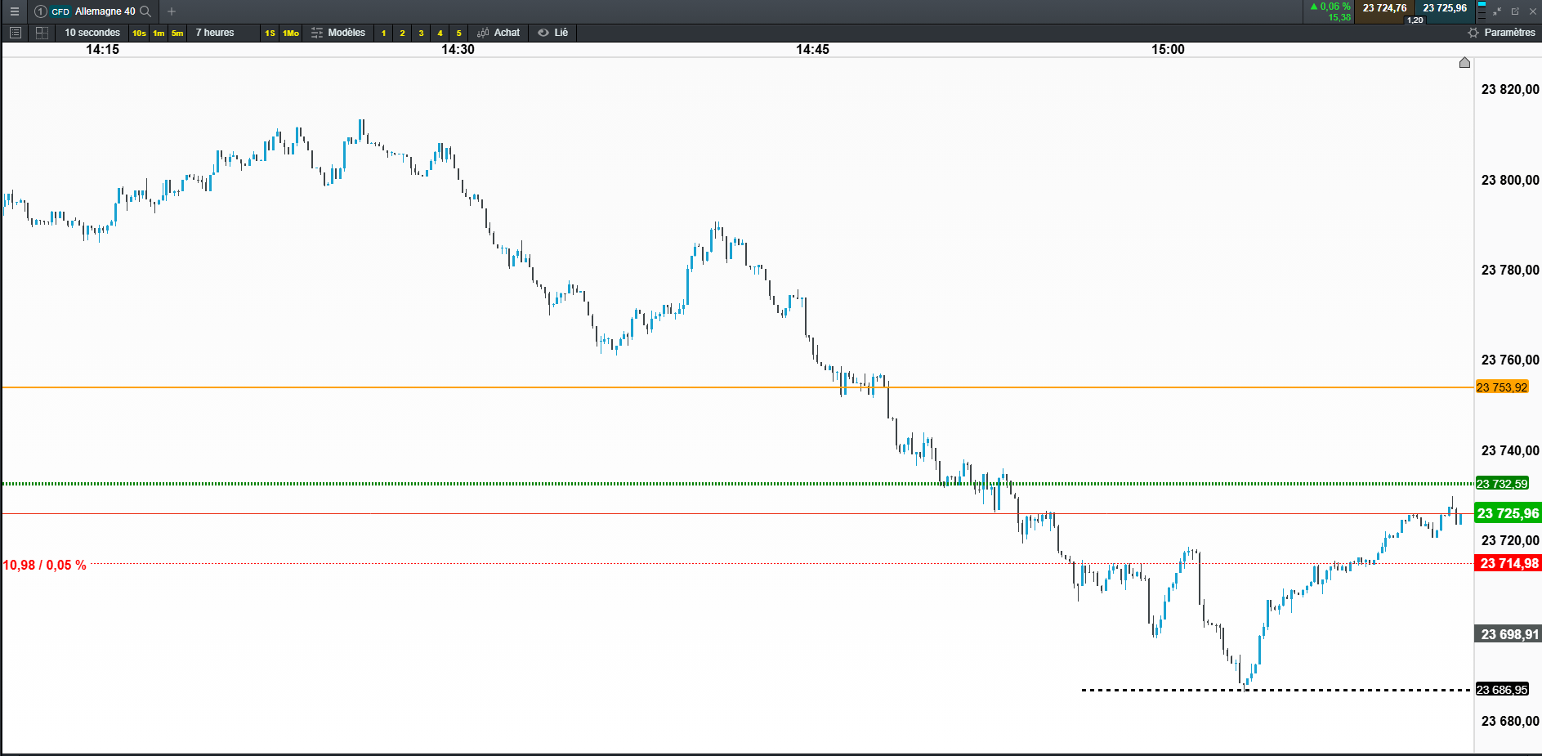Image resolution: width=1542 pixels, height=756 pixels.
Task: Click the home marker above price scale
Action: pyautogui.click(x=1464, y=63)
